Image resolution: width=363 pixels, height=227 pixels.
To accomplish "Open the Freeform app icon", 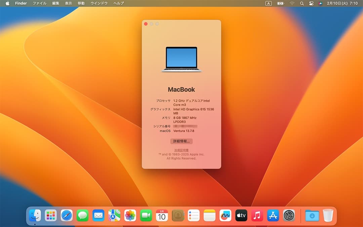I will pyautogui.click(x=225, y=215).
